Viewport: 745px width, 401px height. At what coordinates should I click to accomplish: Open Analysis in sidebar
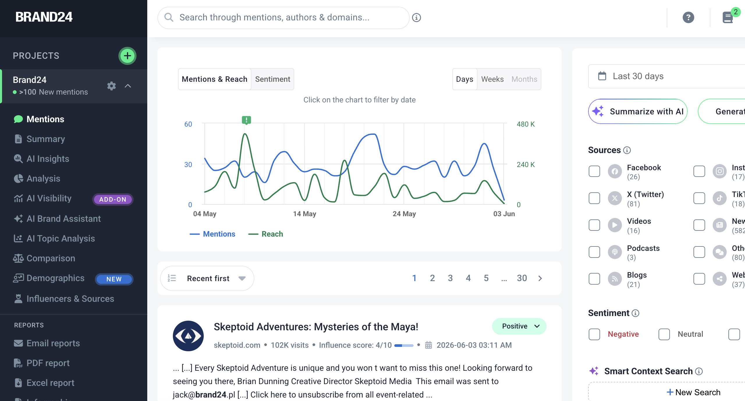[43, 178]
